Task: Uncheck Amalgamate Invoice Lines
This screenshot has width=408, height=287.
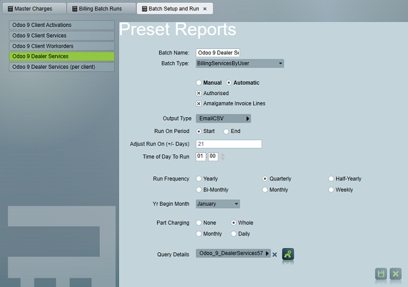Action: tap(199, 103)
